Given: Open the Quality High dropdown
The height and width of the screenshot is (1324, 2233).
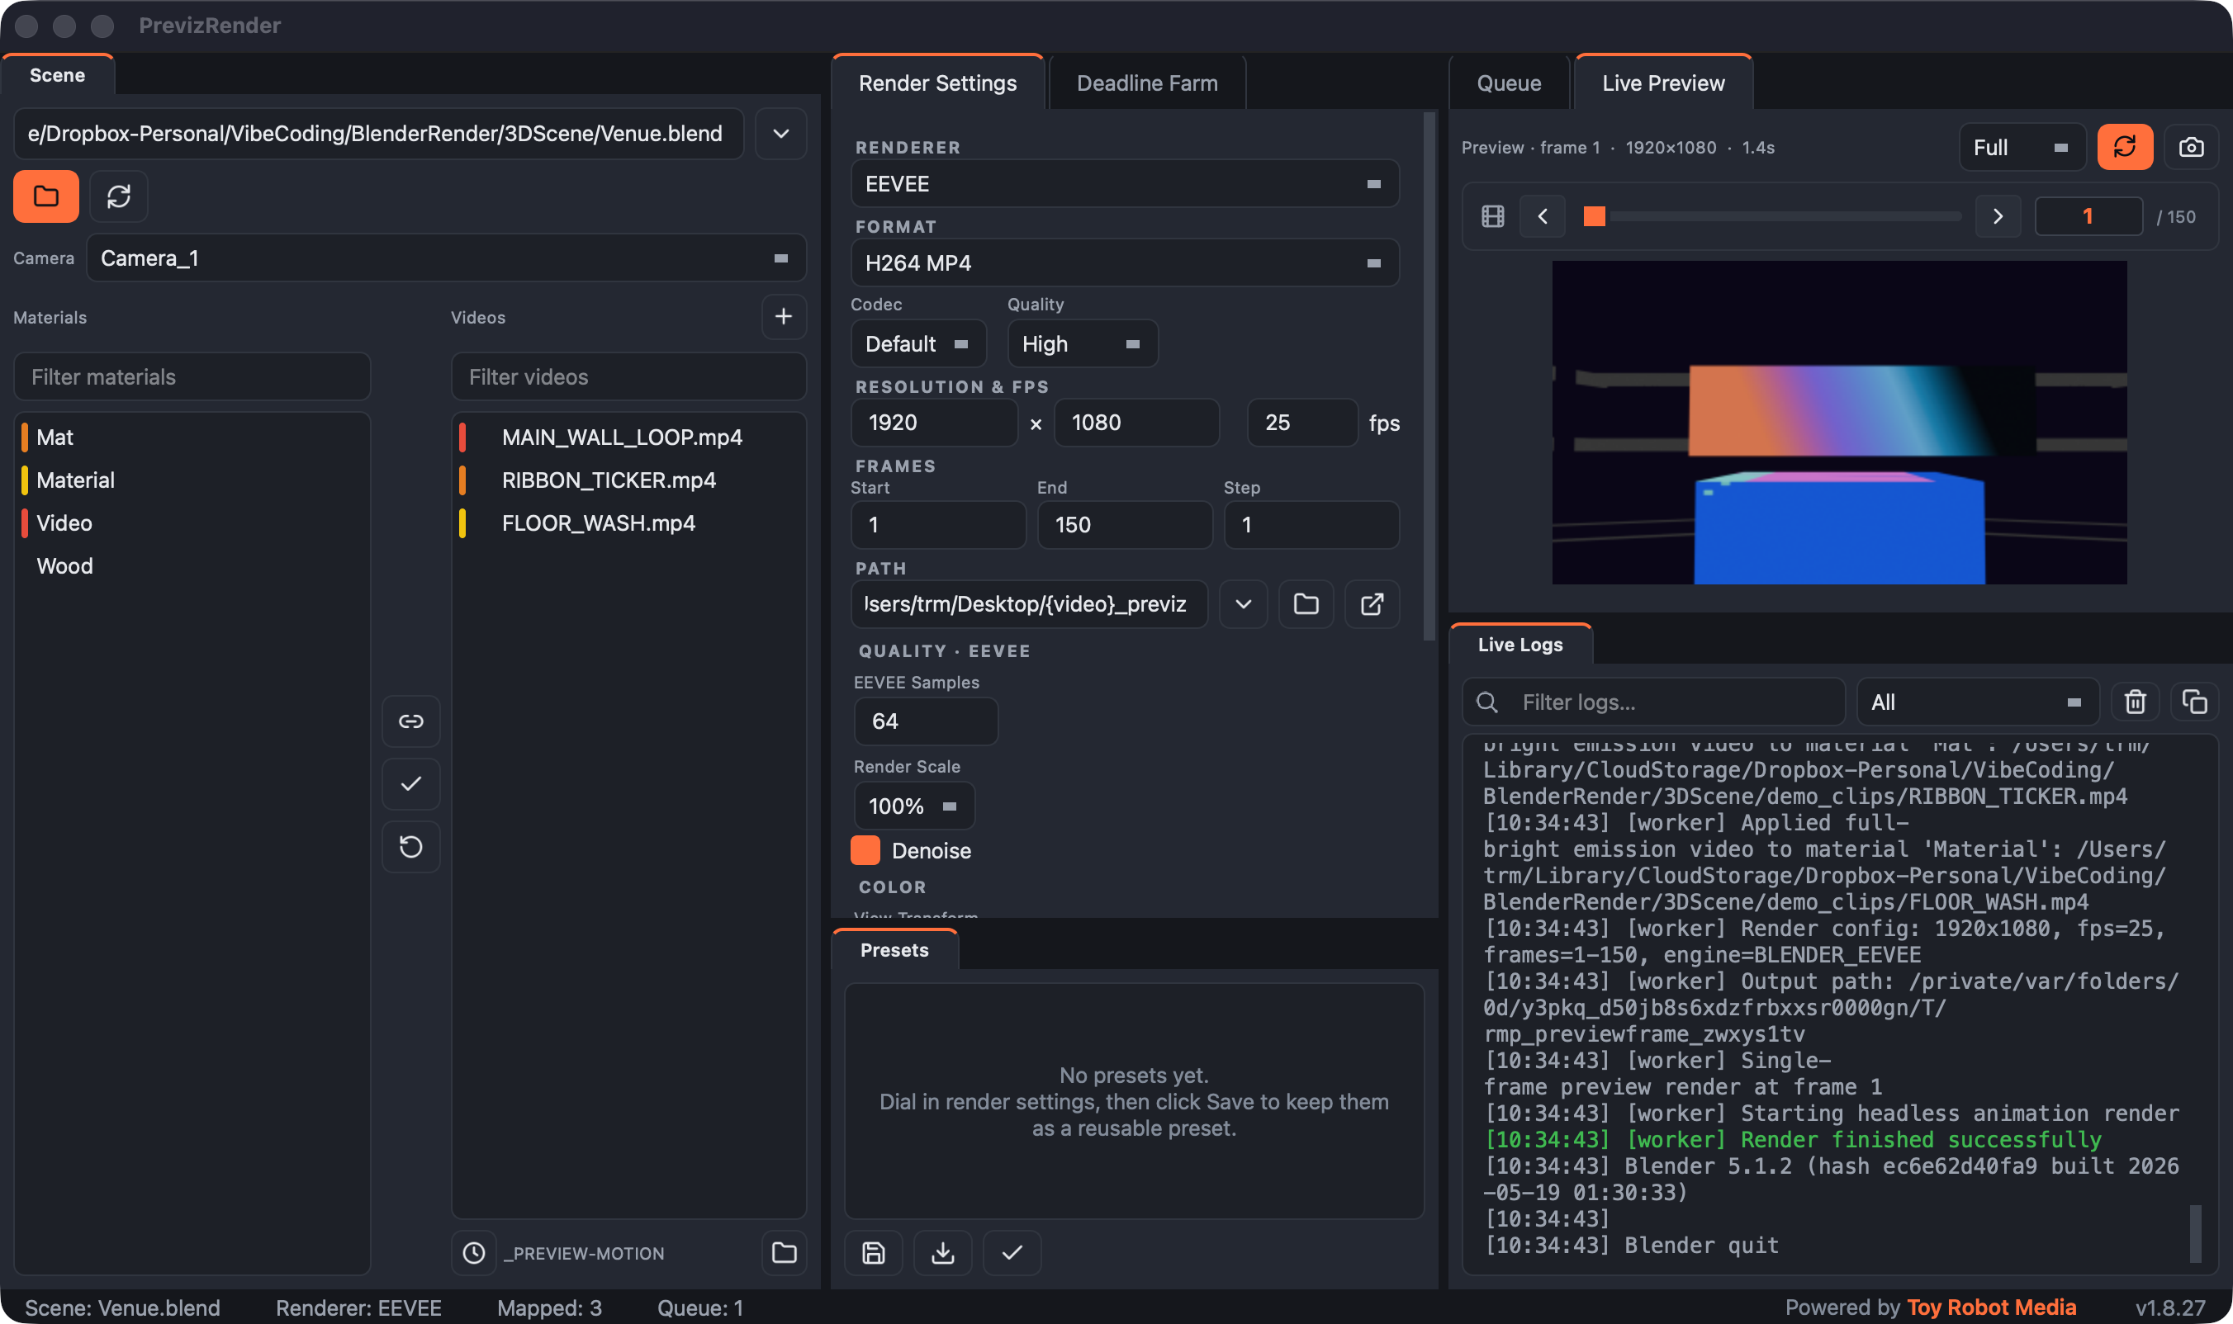Looking at the screenshot, I should click(1083, 343).
